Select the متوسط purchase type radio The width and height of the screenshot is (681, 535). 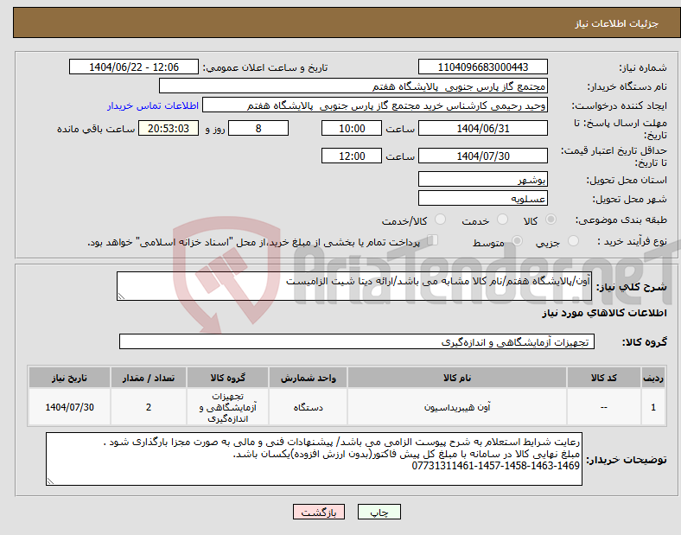coord(517,241)
